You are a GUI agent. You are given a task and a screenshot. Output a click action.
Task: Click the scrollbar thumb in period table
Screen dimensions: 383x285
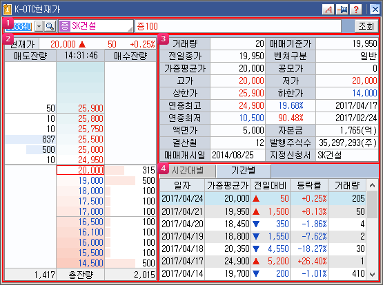pyautogui.click(x=372, y=204)
